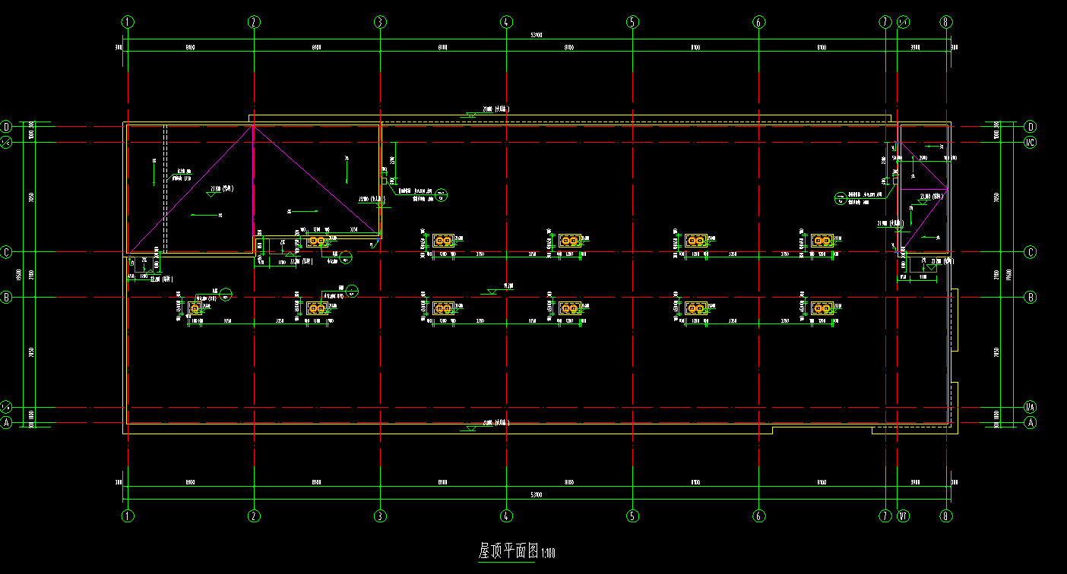Select the dashed white double line in left roof
The height and width of the screenshot is (574, 1067).
[166, 190]
